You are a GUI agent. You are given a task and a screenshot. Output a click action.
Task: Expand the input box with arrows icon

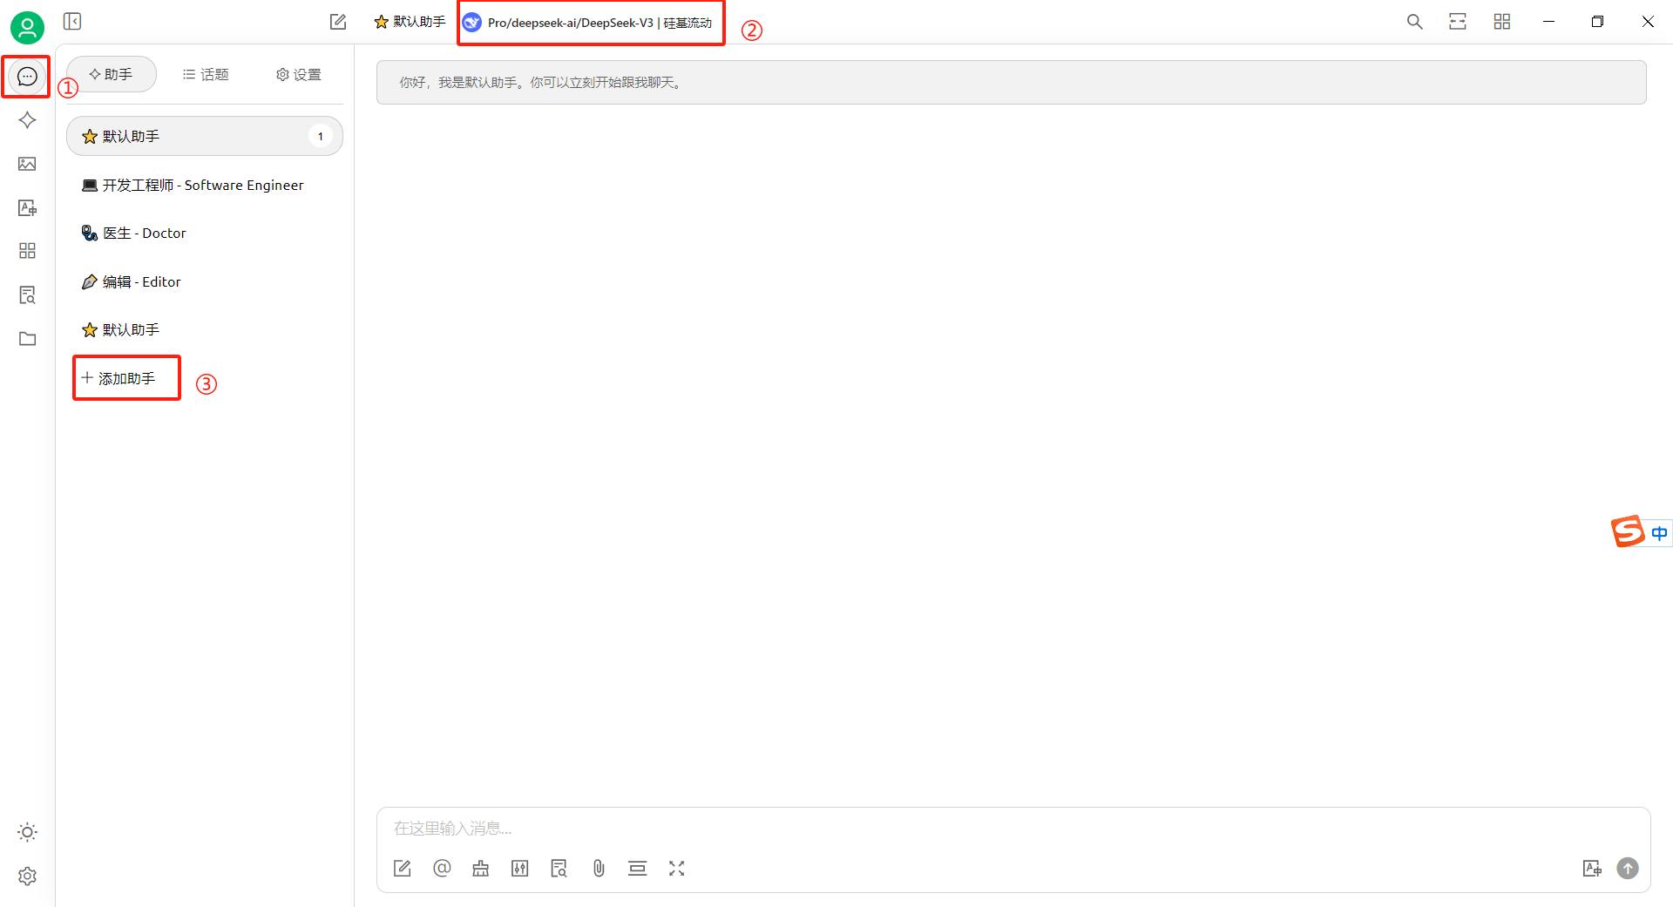click(677, 868)
